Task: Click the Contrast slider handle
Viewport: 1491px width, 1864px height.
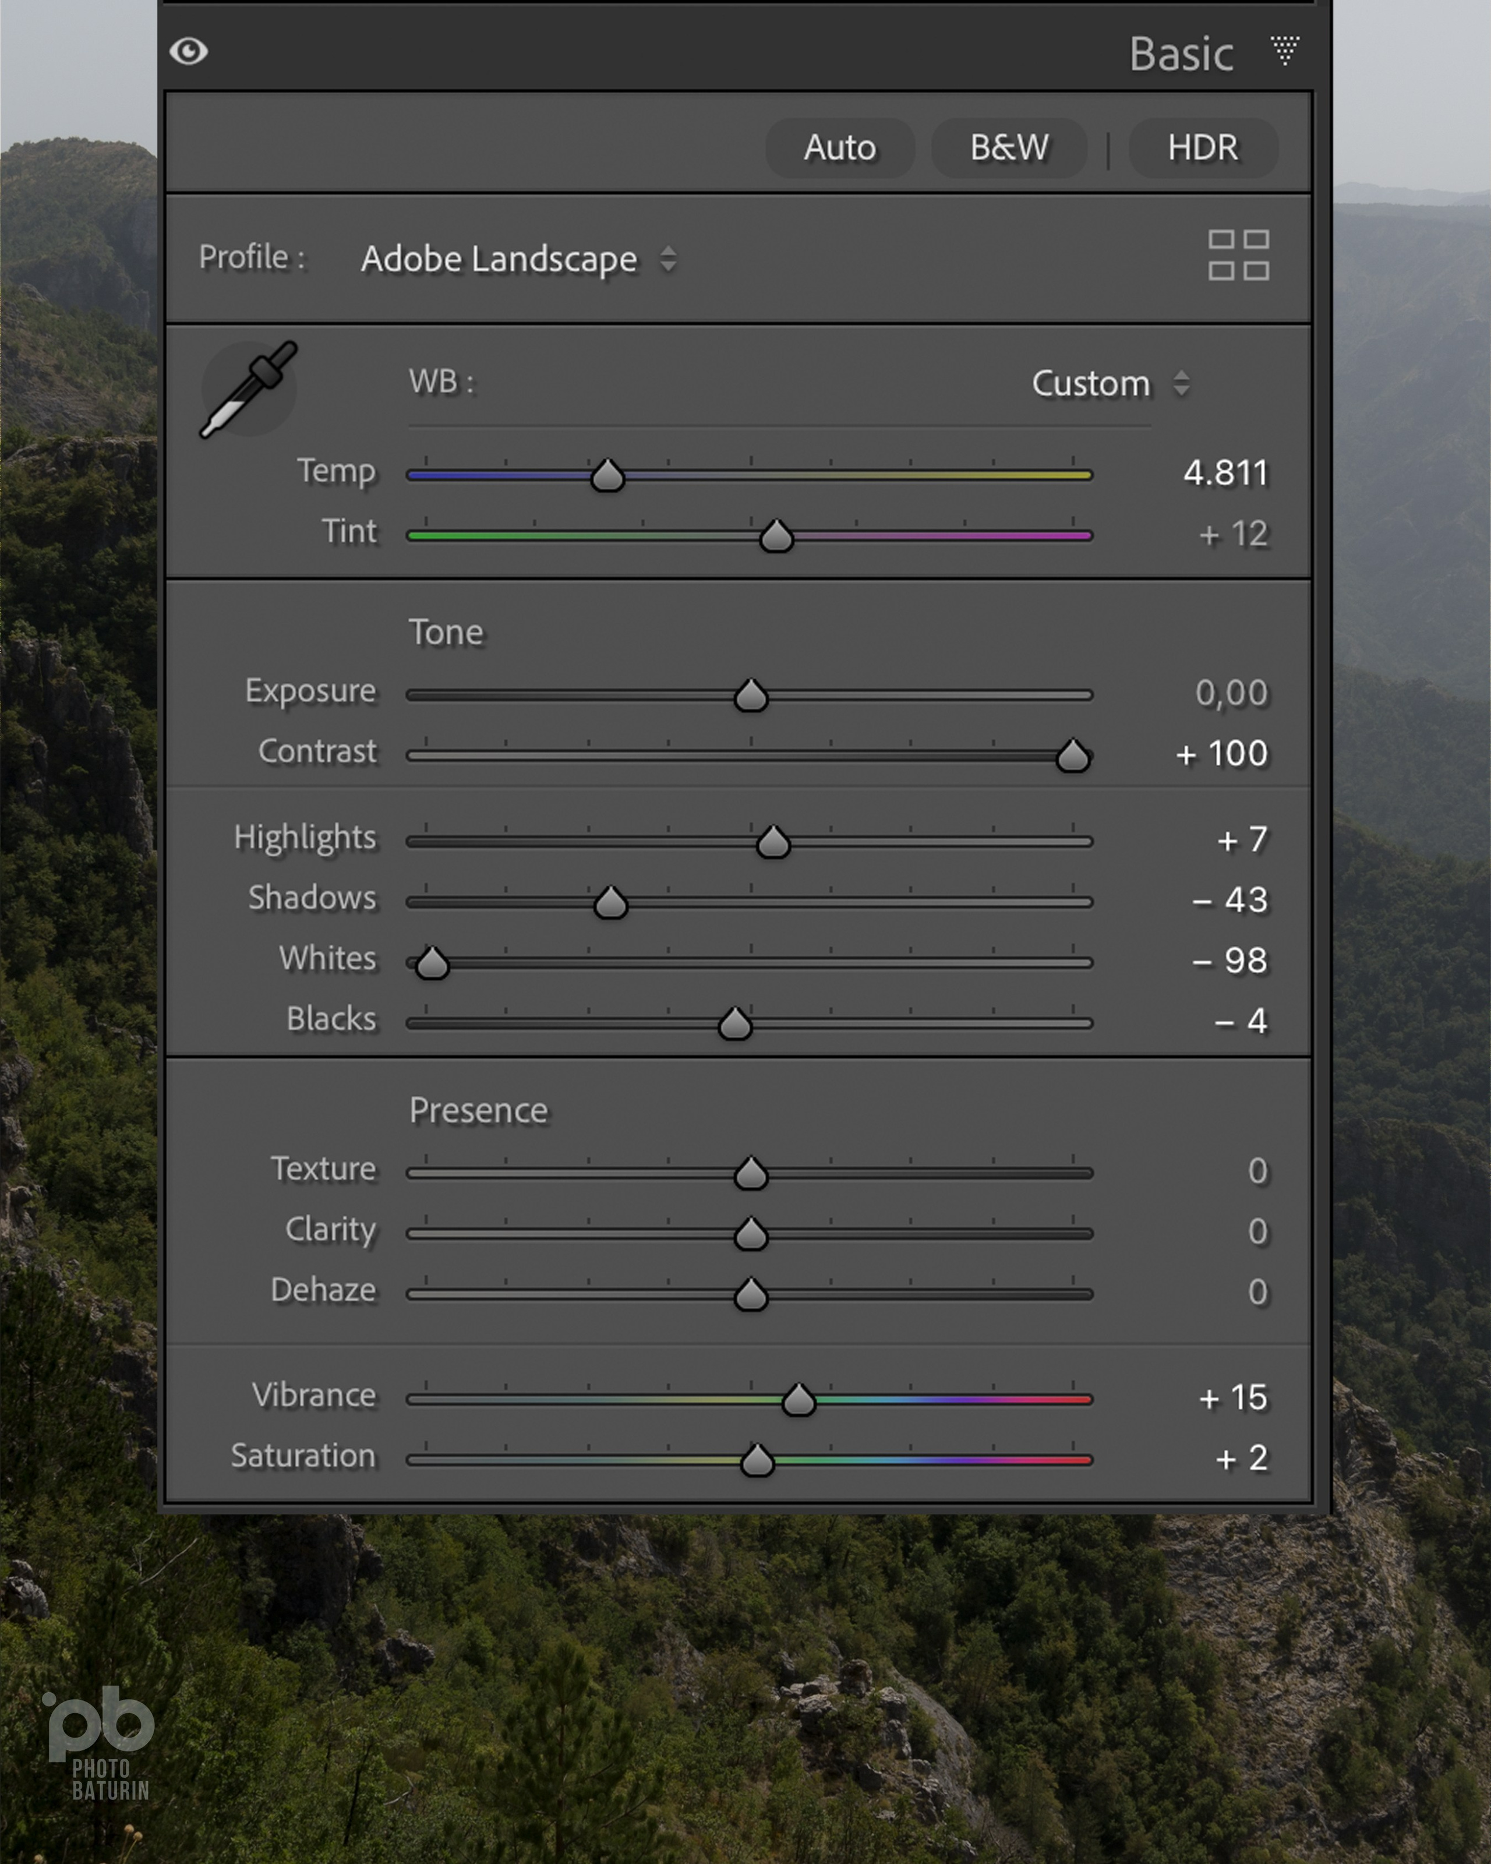Action: tap(1073, 756)
